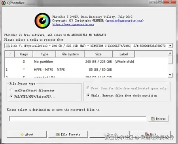The image size is (178, 144).
Task: Click the disk drive icon in combo box
Action: (x=8, y=46)
